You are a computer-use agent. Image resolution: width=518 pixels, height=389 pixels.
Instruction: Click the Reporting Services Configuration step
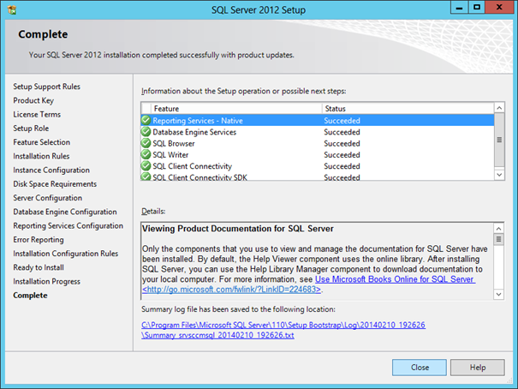pos(68,225)
